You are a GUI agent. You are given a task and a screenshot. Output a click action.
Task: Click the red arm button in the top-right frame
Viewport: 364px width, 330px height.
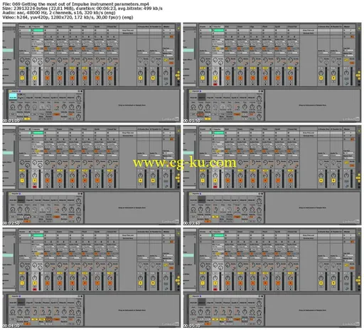pos(215,84)
